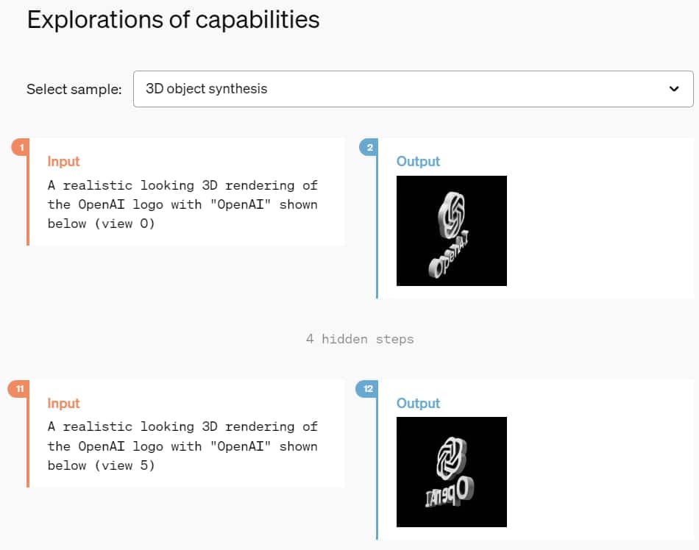Click the knot logo in view 5 render
This screenshot has width=699, height=550.
[451, 455]
